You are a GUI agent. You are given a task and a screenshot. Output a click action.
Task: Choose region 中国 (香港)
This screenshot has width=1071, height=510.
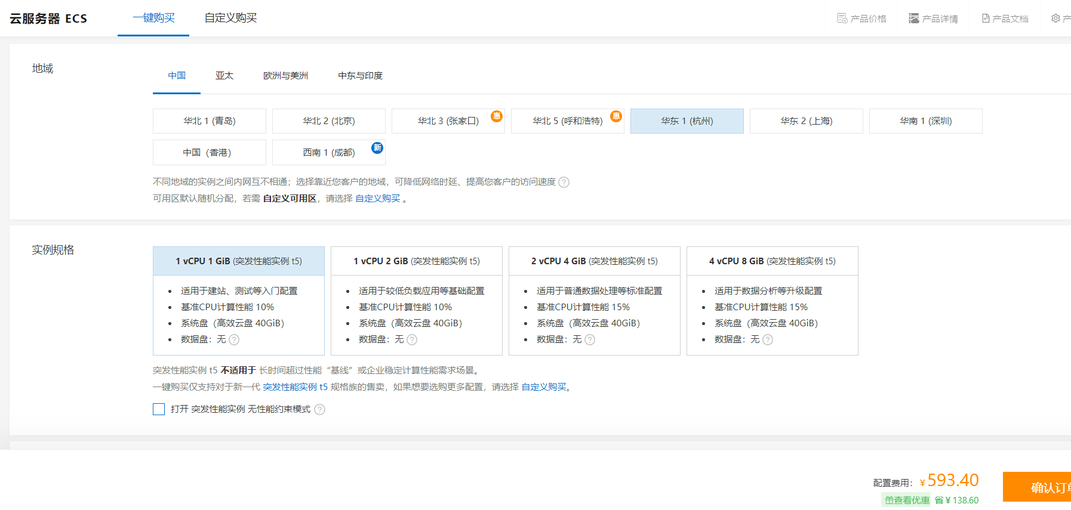(210, 152)
